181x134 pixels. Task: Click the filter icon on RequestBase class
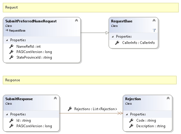pyautogui.click(x=154, y=30)
